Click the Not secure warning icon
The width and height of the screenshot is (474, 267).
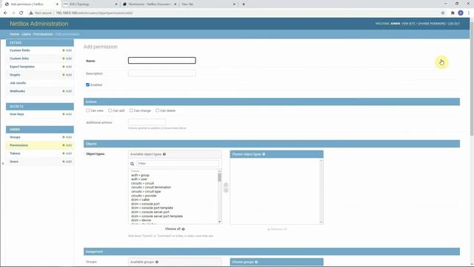pyautogui.click(x=31, y=13)
